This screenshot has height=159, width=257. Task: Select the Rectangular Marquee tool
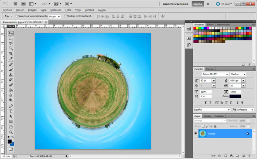click(x=11, y=39)
